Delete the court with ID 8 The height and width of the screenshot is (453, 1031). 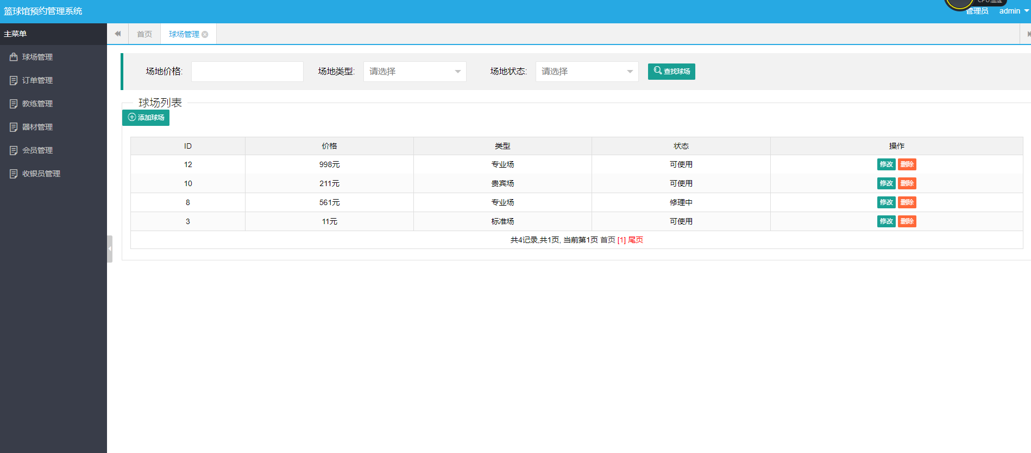[907, 202]
